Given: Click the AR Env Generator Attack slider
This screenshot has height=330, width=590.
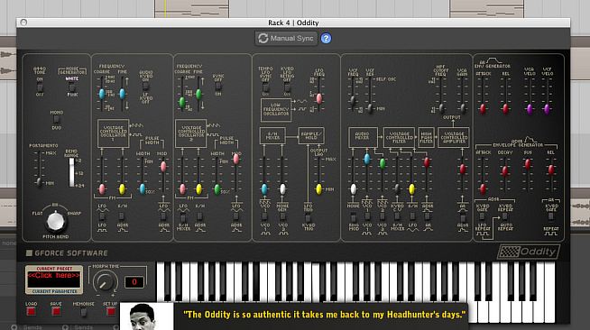Looking at the screenshot, I should click(x=483, y=109).
